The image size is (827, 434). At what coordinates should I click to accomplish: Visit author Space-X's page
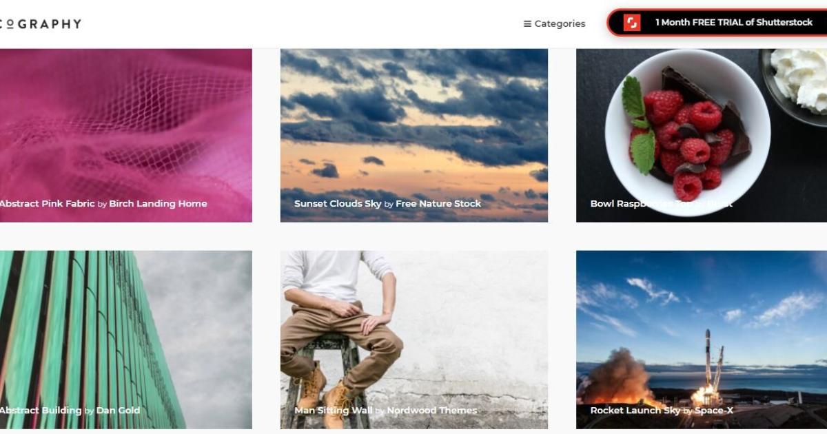click(x=714, y=411)
